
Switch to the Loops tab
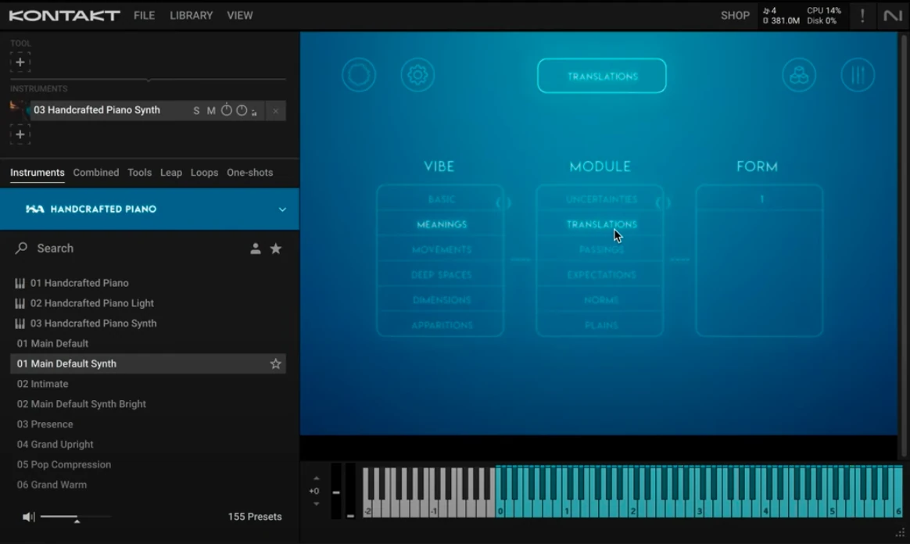tap(204, 173)
